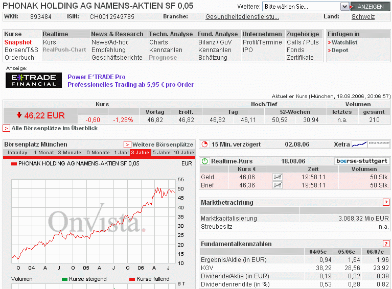Click the red delayed-quote clock icon

(205, 144)
